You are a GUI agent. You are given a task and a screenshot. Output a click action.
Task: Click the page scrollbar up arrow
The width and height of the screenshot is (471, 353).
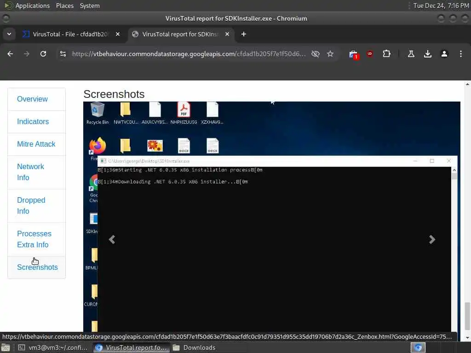(x=467, y=85)
